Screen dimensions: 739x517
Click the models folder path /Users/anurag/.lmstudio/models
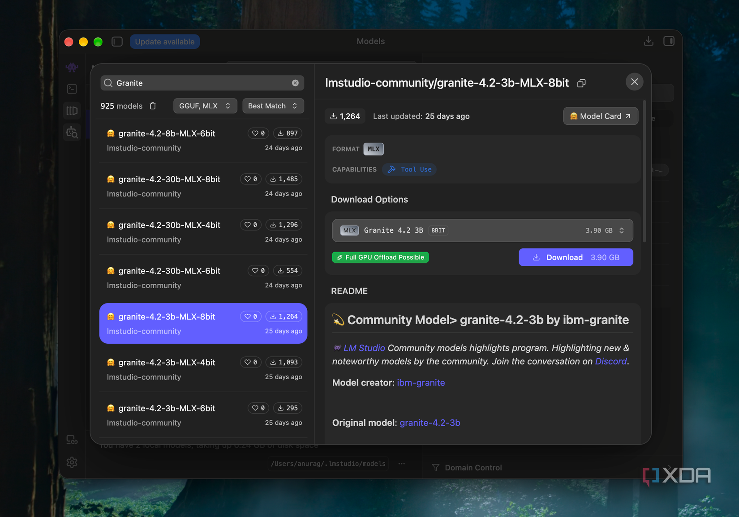pyautogui.click(x=328, y=464)
